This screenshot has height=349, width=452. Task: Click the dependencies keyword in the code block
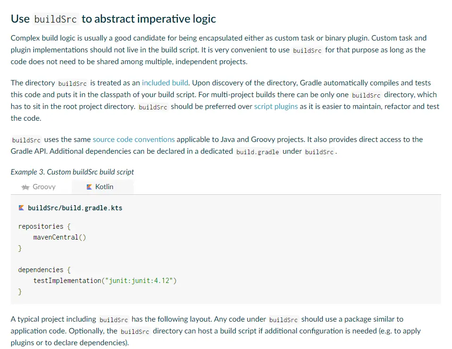click(41, 270)
